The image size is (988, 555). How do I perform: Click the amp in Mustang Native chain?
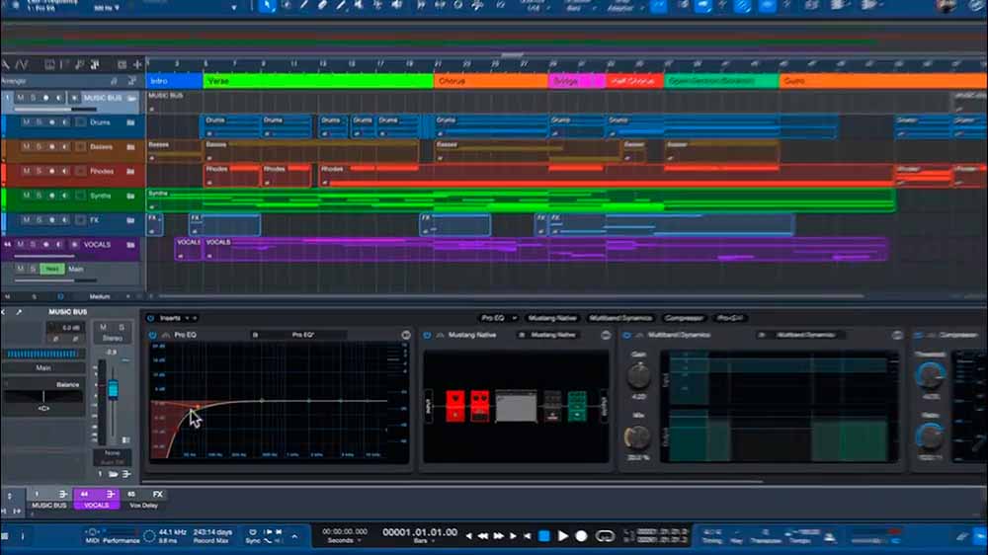[x=516, y=406]
